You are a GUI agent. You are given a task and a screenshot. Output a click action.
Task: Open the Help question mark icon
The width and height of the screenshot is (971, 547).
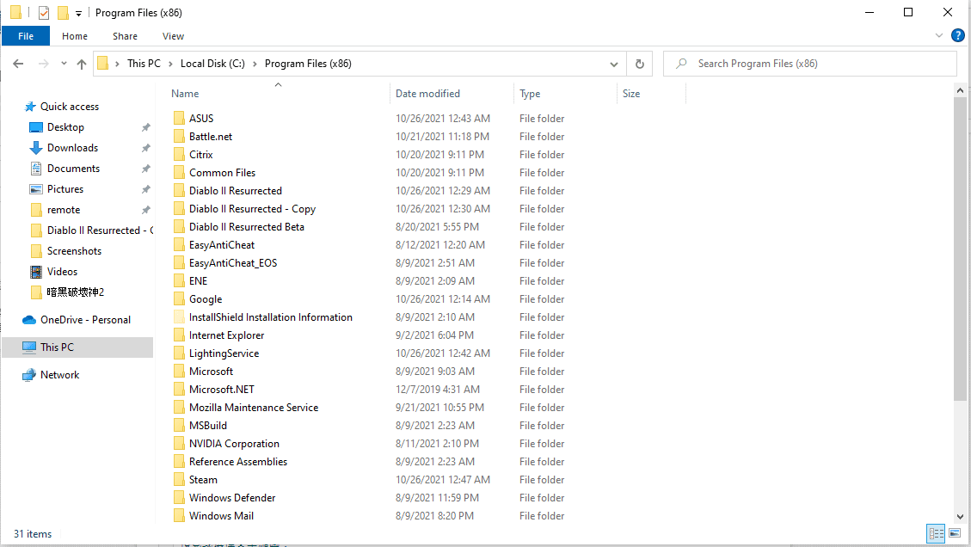coord(957,36)
